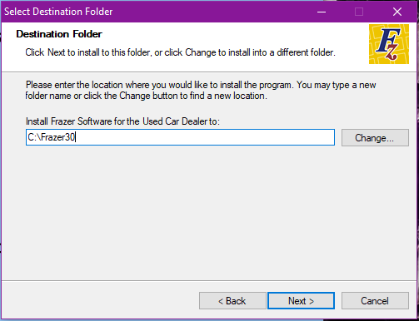Go to previous step with Back button
This screenshot has height=321, width=419.
point(232,301)
